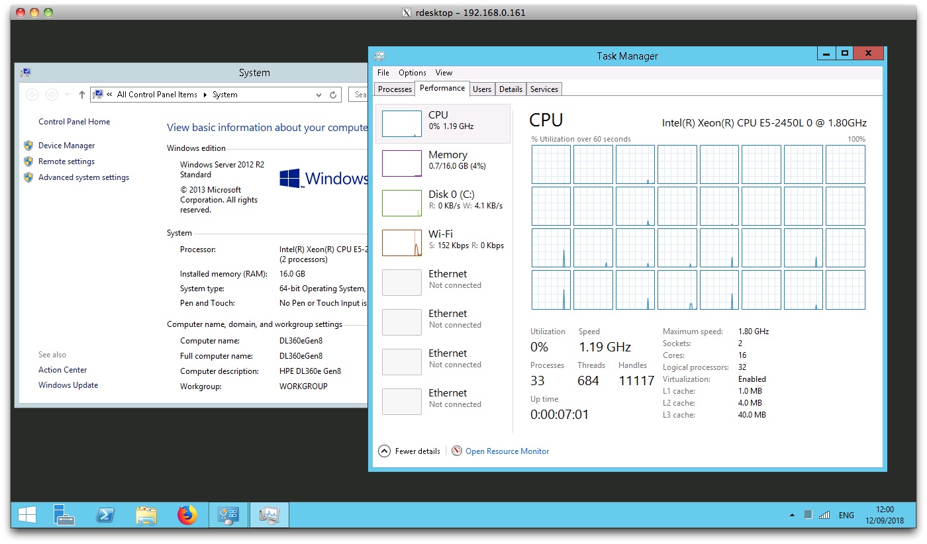The height and width of the screenshot is (544, 927).
Task: Open Windows Update link
Action: [68, 385]
